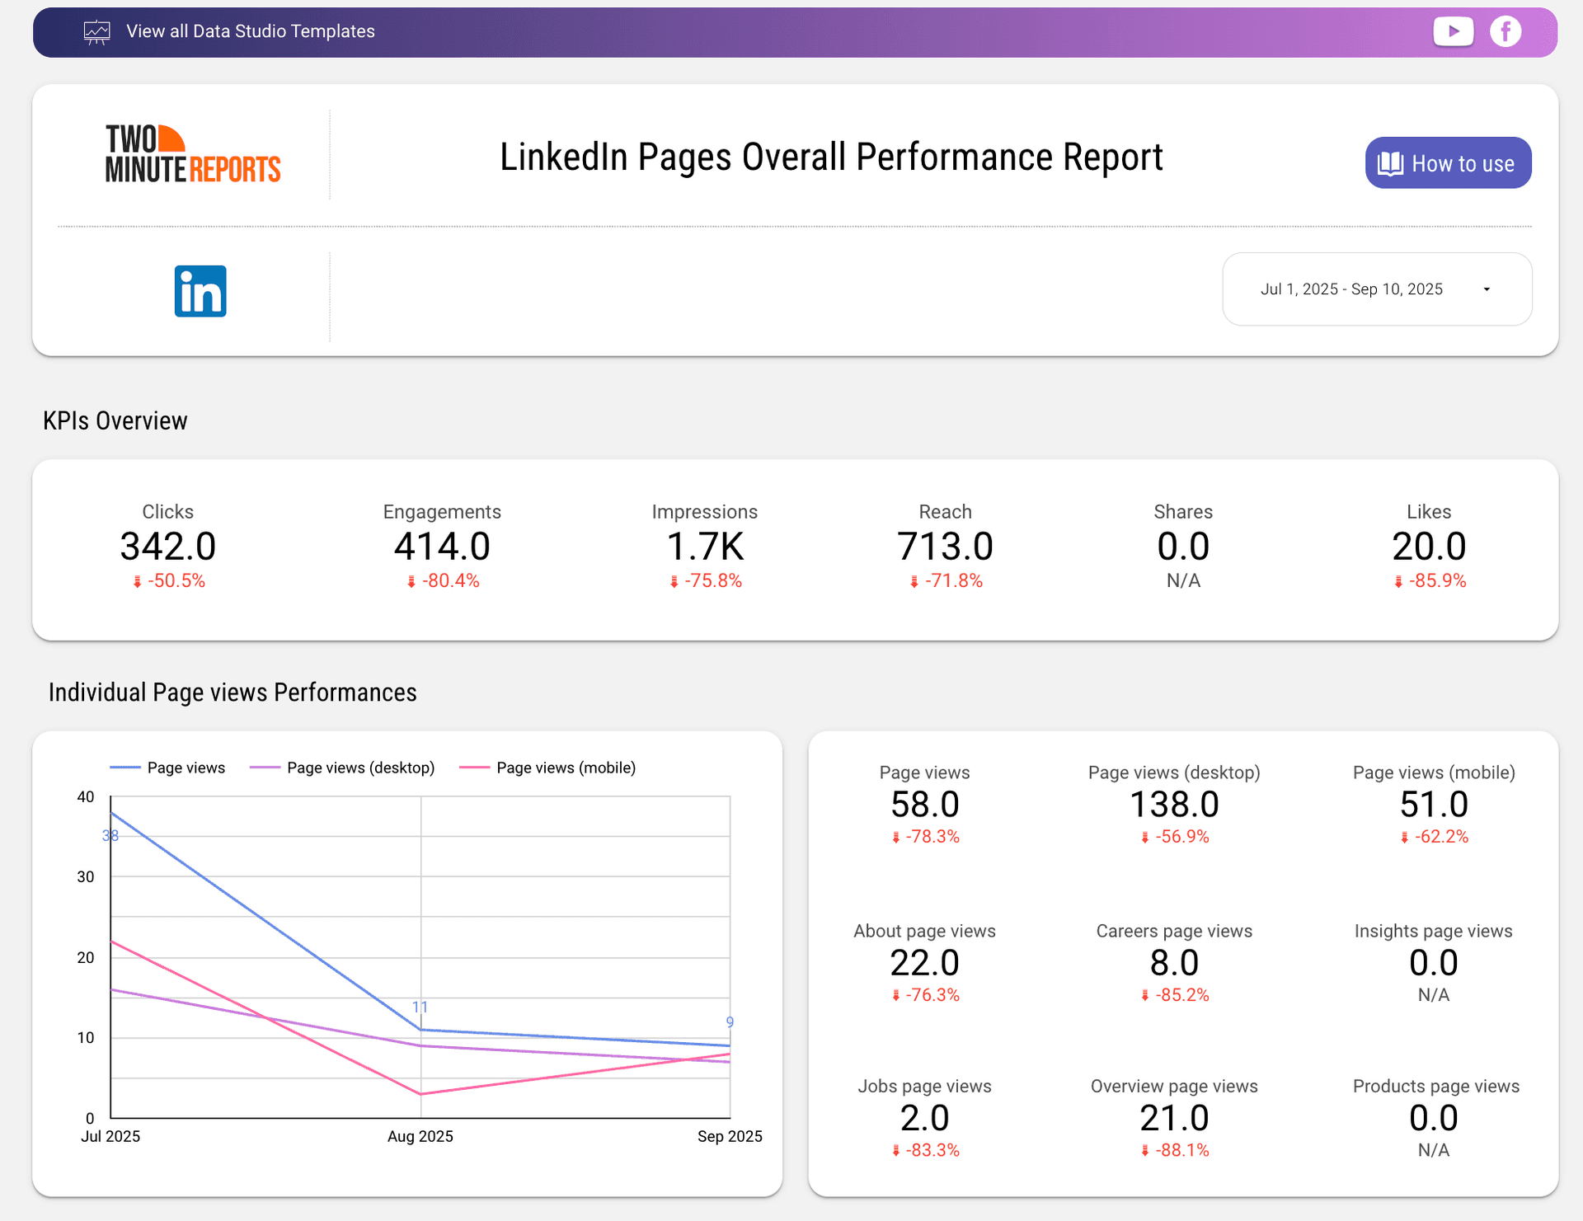Open the date range dropdown

coord(1351,289)
